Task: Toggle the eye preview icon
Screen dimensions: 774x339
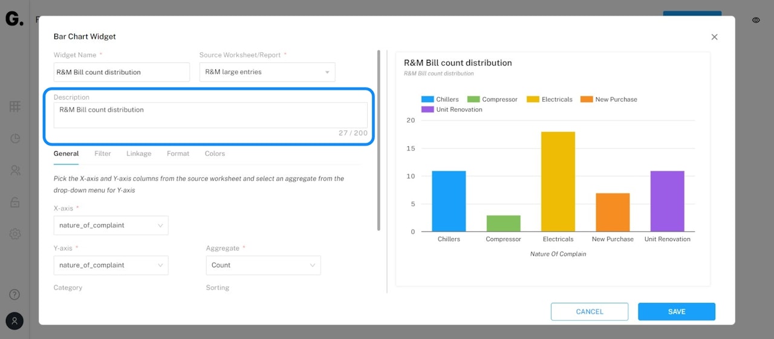Action: [x=756, y=20]
